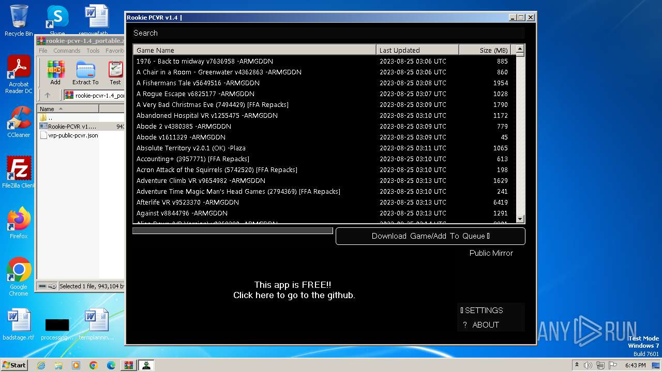Click the WinRAR Add toolbar icon

coord(55,73)
